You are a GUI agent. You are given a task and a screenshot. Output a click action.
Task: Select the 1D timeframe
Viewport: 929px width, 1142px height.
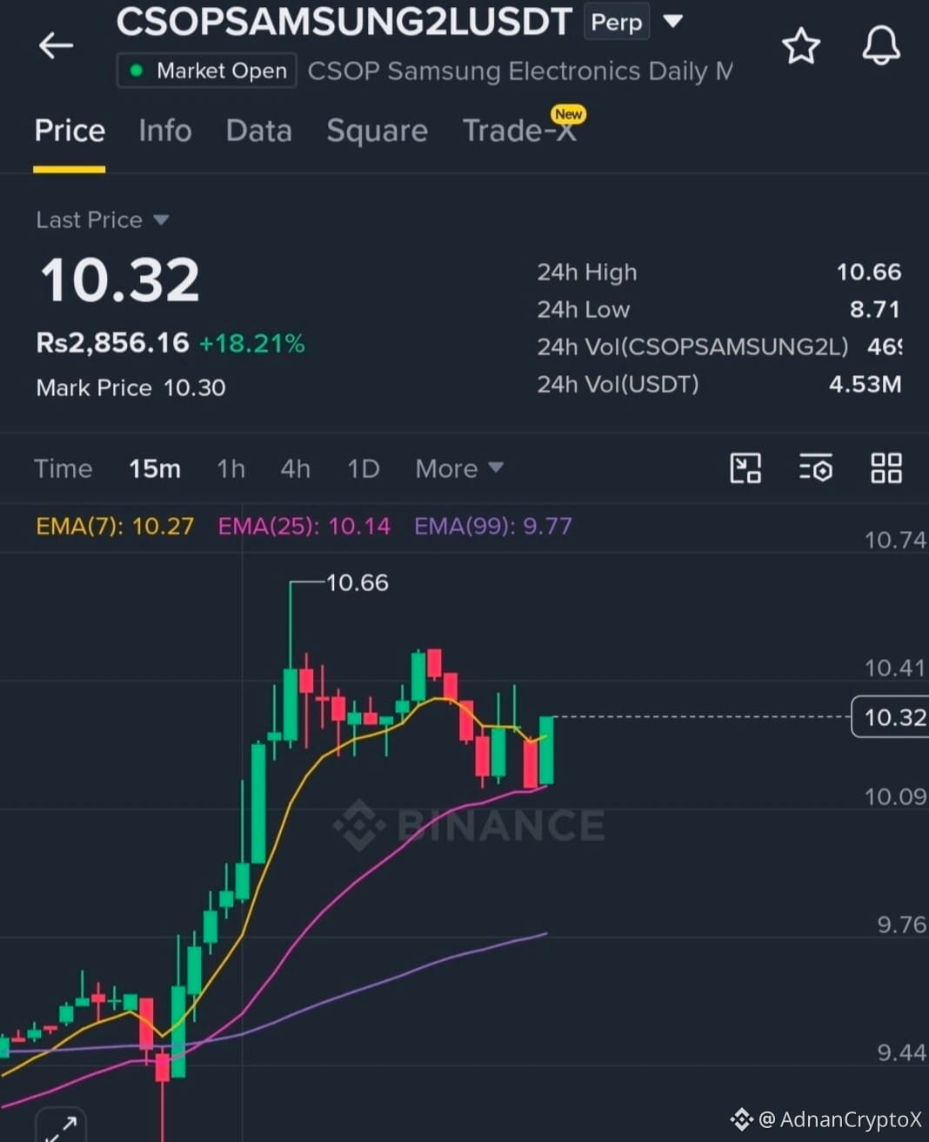pyautogui.click(x=364, y=468)
